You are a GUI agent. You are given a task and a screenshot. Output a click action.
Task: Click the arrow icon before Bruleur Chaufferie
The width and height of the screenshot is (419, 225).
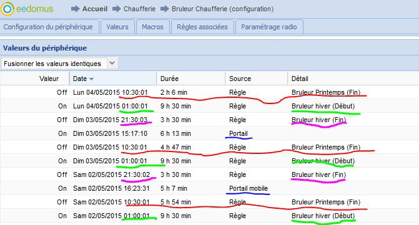click(x=165, y=9)
